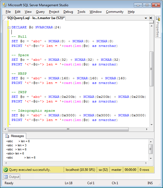The width and height of the screenshot is (163, 188).
Task: Click the Messages pane scrollbar thumb
Action: tap(151, 149)
